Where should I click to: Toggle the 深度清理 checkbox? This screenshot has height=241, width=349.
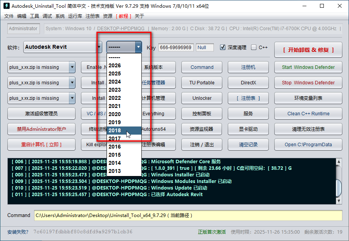tap(223, 47)
